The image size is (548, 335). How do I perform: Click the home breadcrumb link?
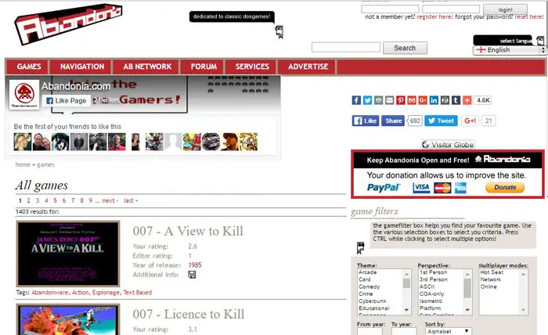point(23,164)
